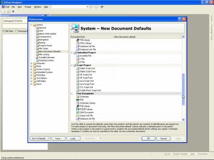Click the Save... button

tap(58, 138)
